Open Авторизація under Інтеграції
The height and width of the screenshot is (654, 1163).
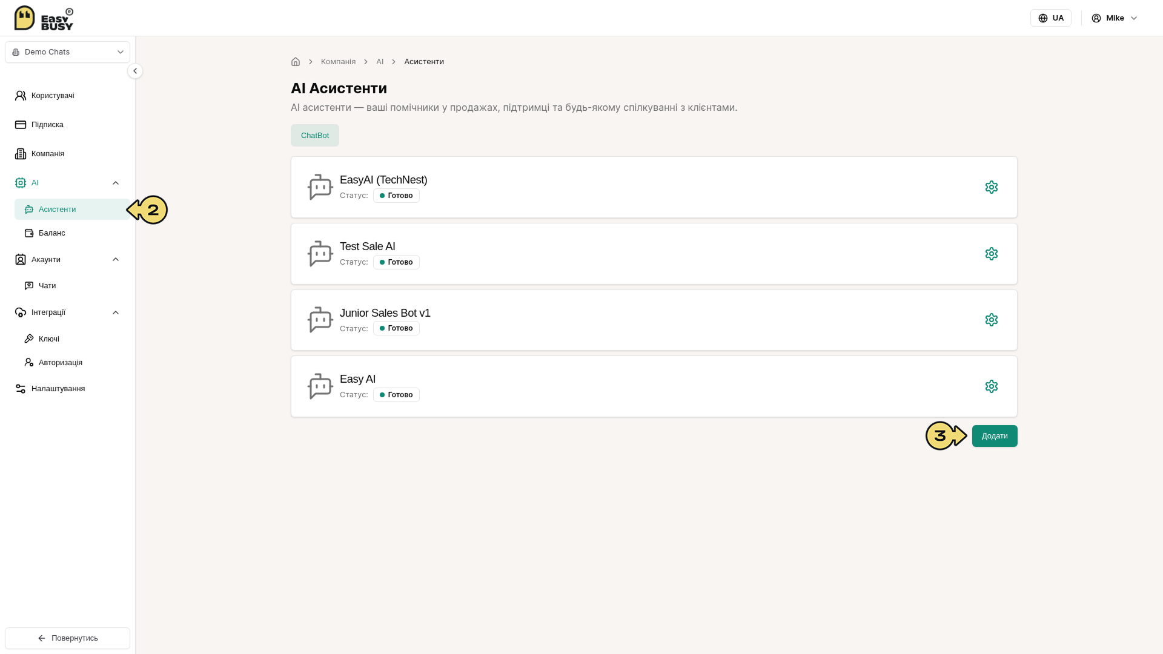click(x=72, y=363)
